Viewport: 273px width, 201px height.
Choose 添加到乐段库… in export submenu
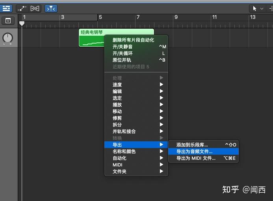coord(204,145)
